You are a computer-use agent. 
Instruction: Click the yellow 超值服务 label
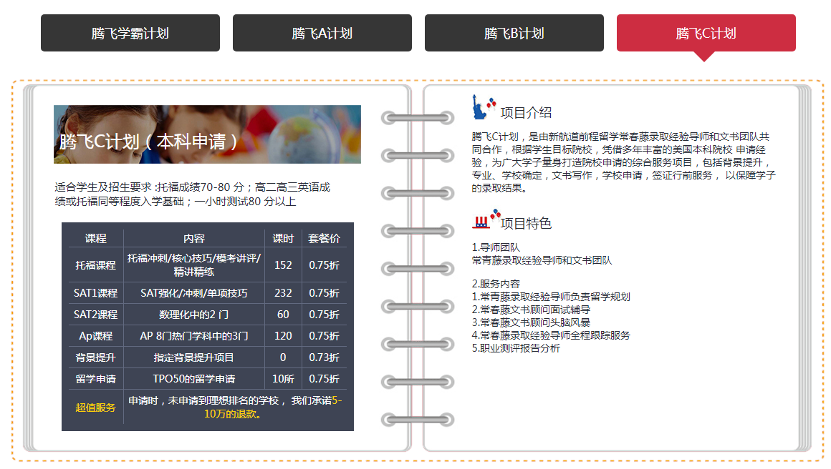coord(95,408)
